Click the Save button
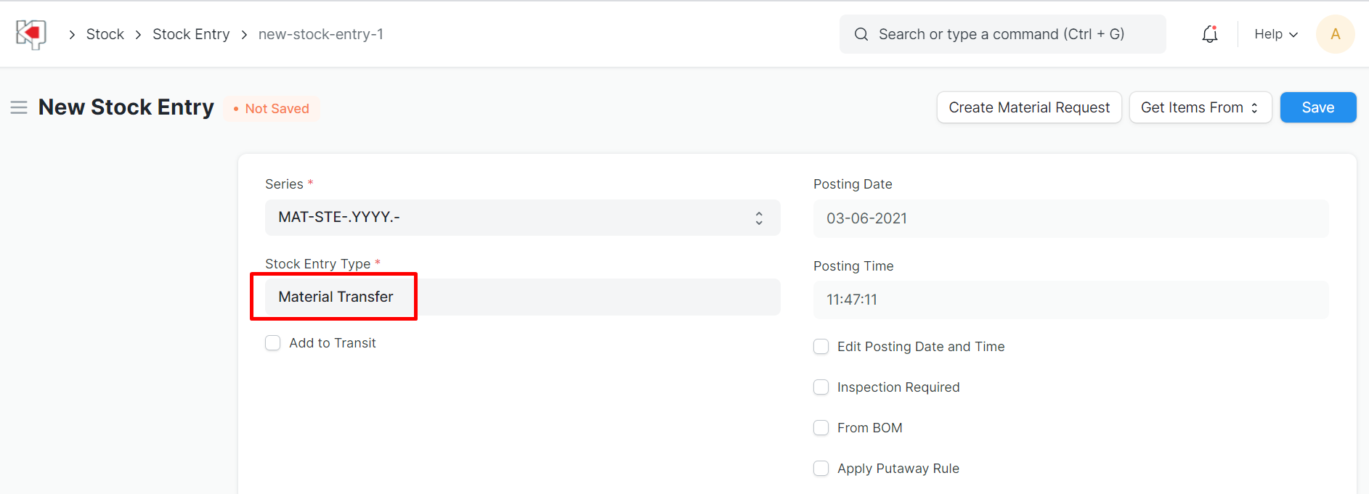Image resolution: width=1369 pixels, height=494 pixels. pyautogui.click(x=1317, y=107)
